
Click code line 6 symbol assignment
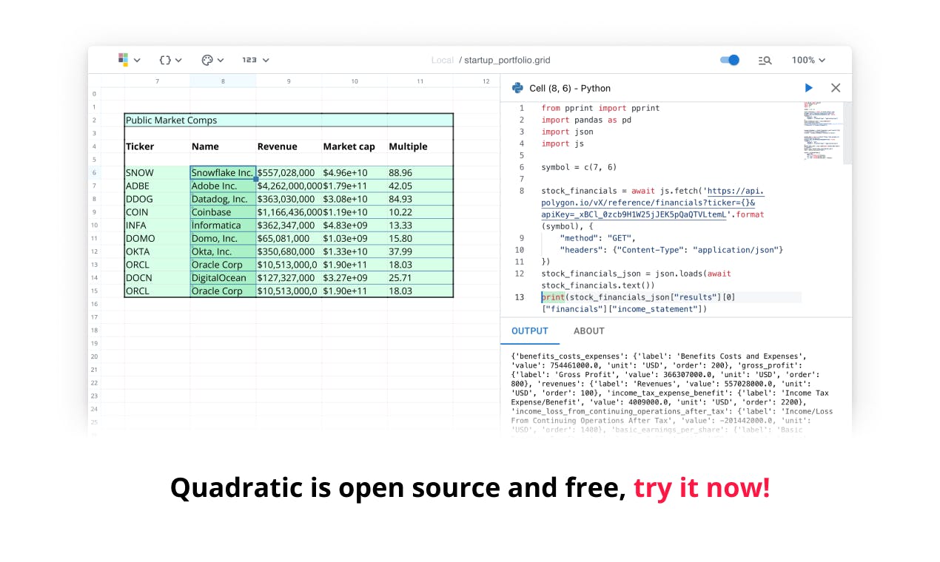point(578,167)
